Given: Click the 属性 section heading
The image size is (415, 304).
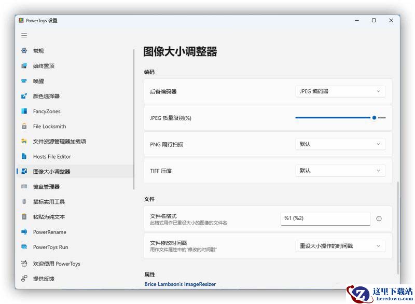Looking at the screenshot, I should [149, 274].
